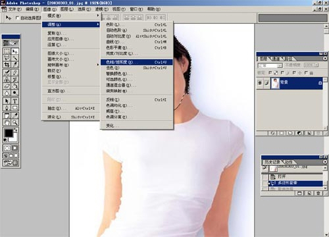
Task: Select the Polygonal Lasso tool
Action: 7,58
